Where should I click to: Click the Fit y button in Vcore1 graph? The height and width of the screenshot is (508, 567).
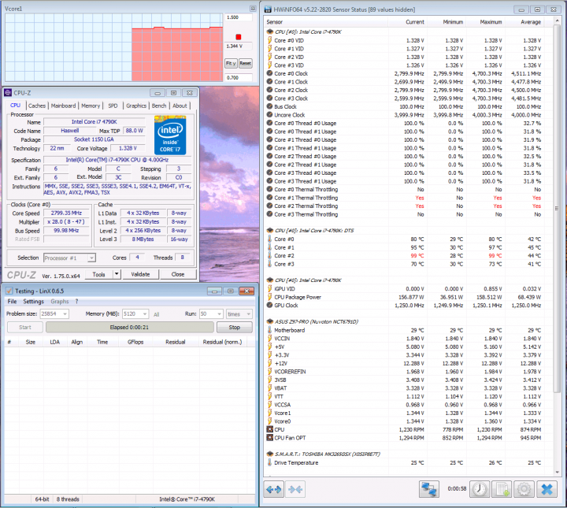pos(231,63)
